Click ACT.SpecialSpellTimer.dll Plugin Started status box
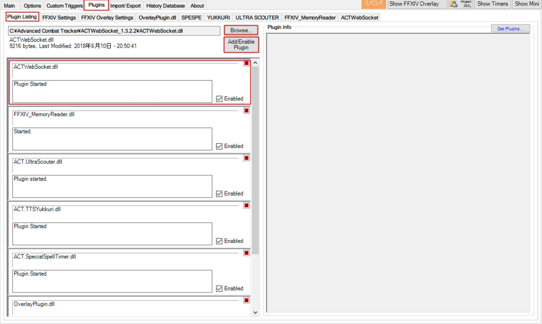Screen dimensions: 542x324 pos(112,281)
